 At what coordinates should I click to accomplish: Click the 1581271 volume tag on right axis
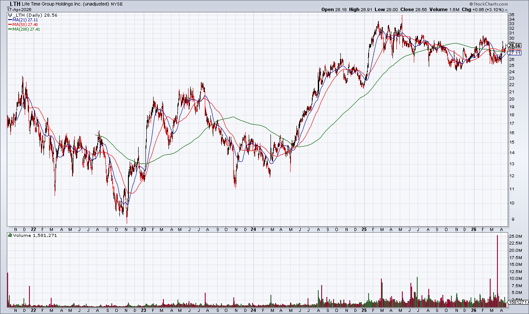coord(517,302)
